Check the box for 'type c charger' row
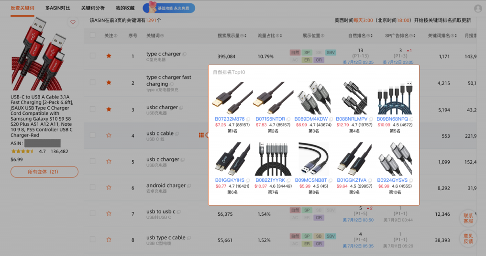This screenshot has height=256, width=486. [93, 56]
